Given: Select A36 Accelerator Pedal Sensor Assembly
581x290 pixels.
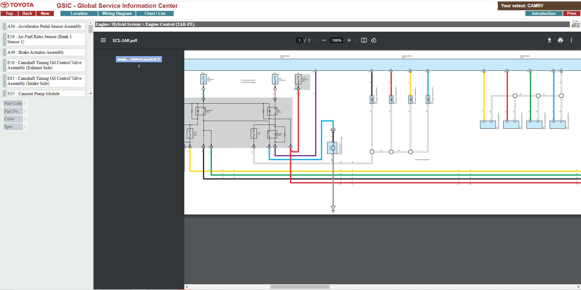Looking at the screenshot, I should pos(44,26).
